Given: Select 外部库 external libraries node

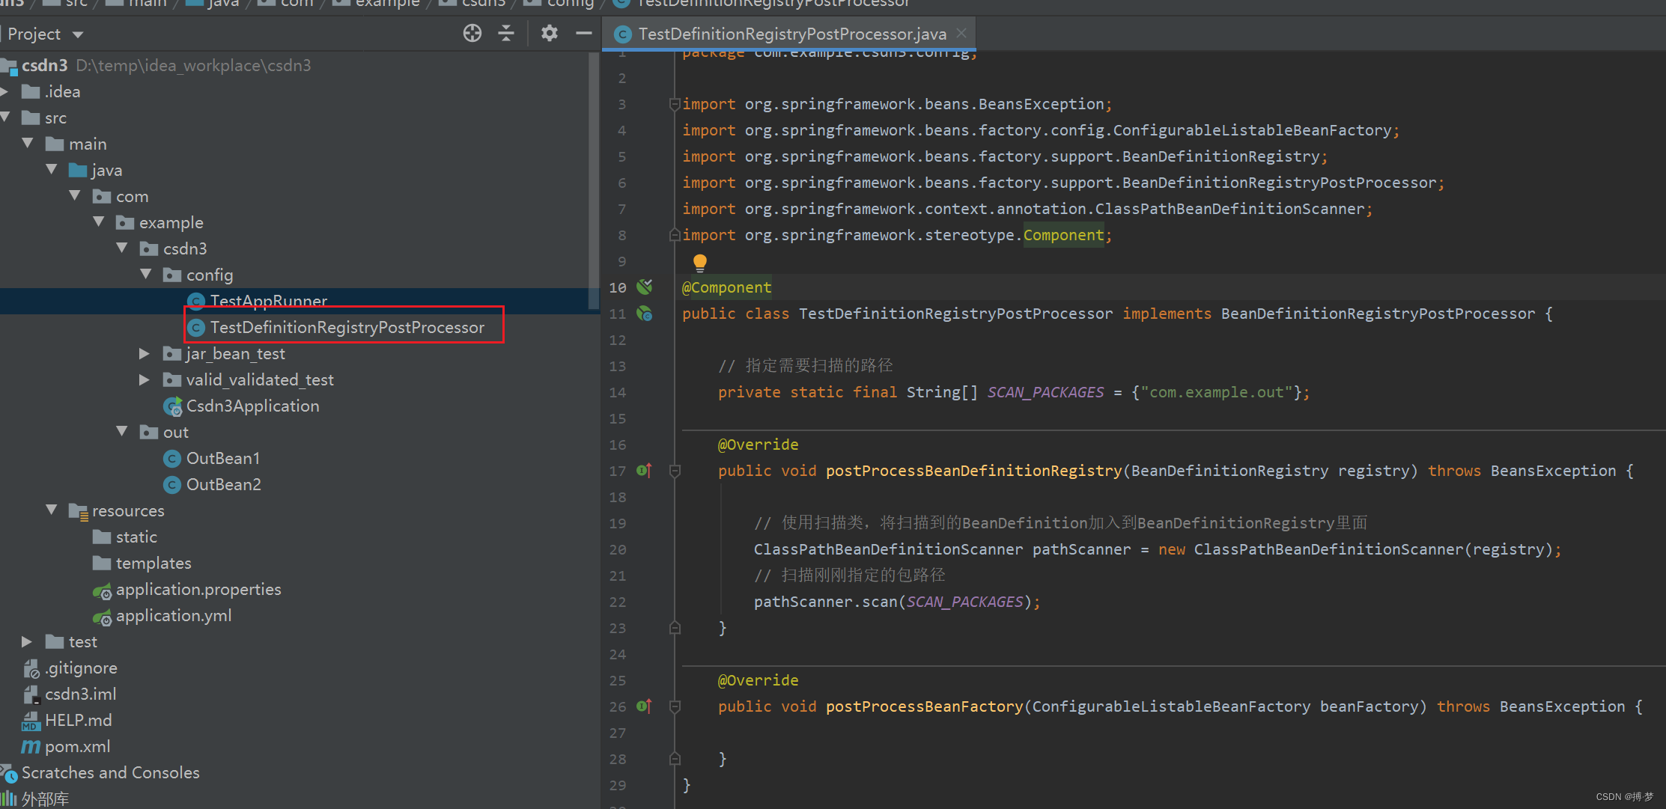Looking at the screenshot, I should 45,799.
